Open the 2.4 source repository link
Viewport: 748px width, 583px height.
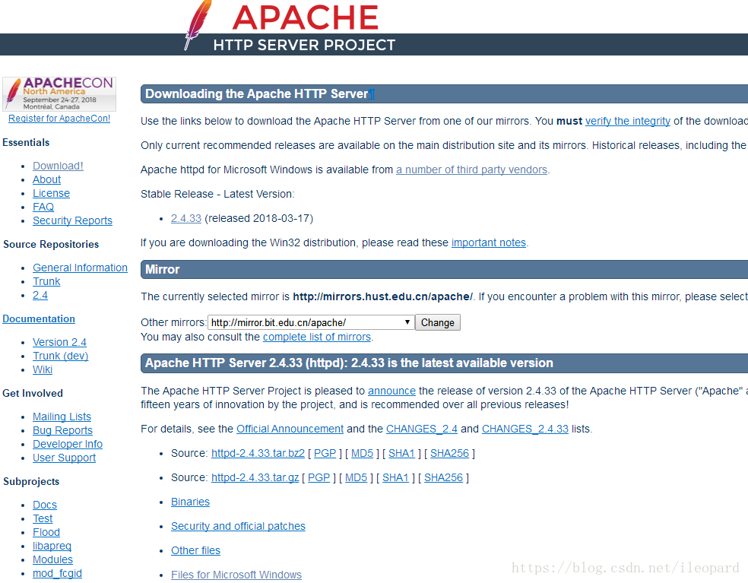pos(40,296)
